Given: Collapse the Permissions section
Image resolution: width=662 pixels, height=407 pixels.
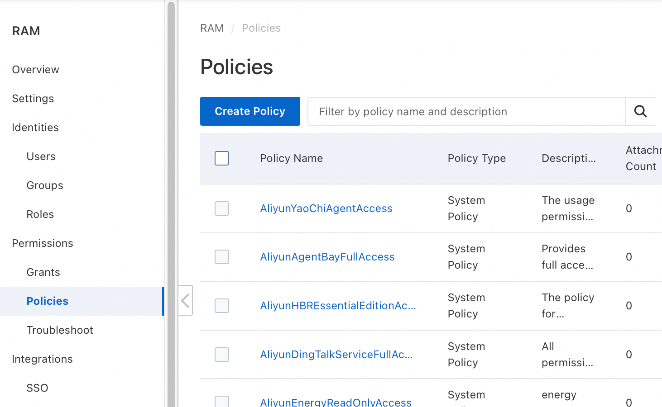Looking at the screenshot, I should [43, 243].
